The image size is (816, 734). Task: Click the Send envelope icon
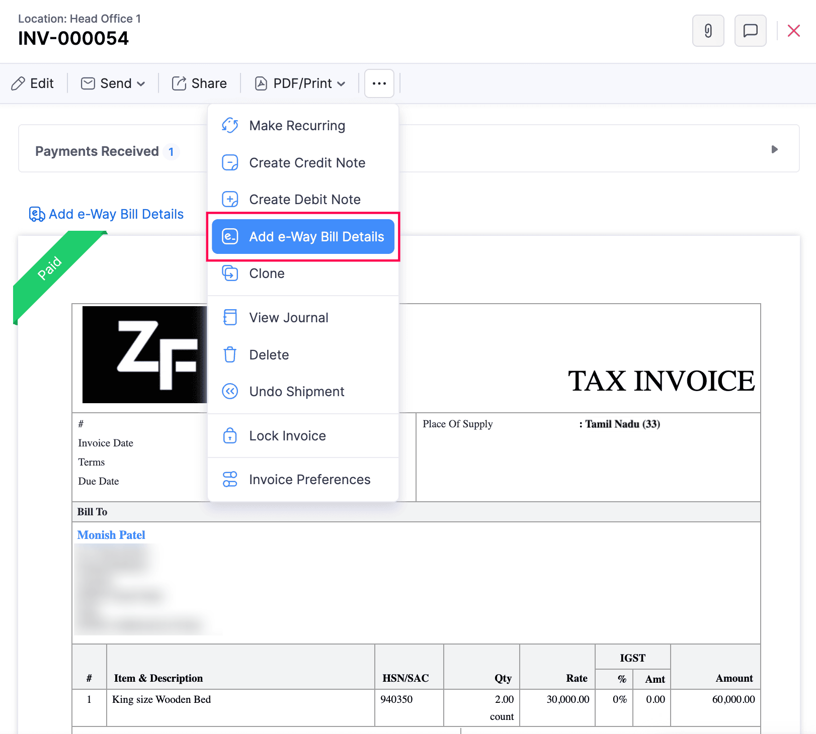click(x=88, y=83)
